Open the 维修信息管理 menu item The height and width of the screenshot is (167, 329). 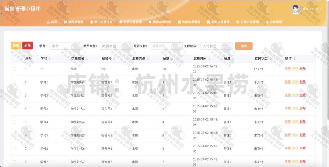(189, 22)
